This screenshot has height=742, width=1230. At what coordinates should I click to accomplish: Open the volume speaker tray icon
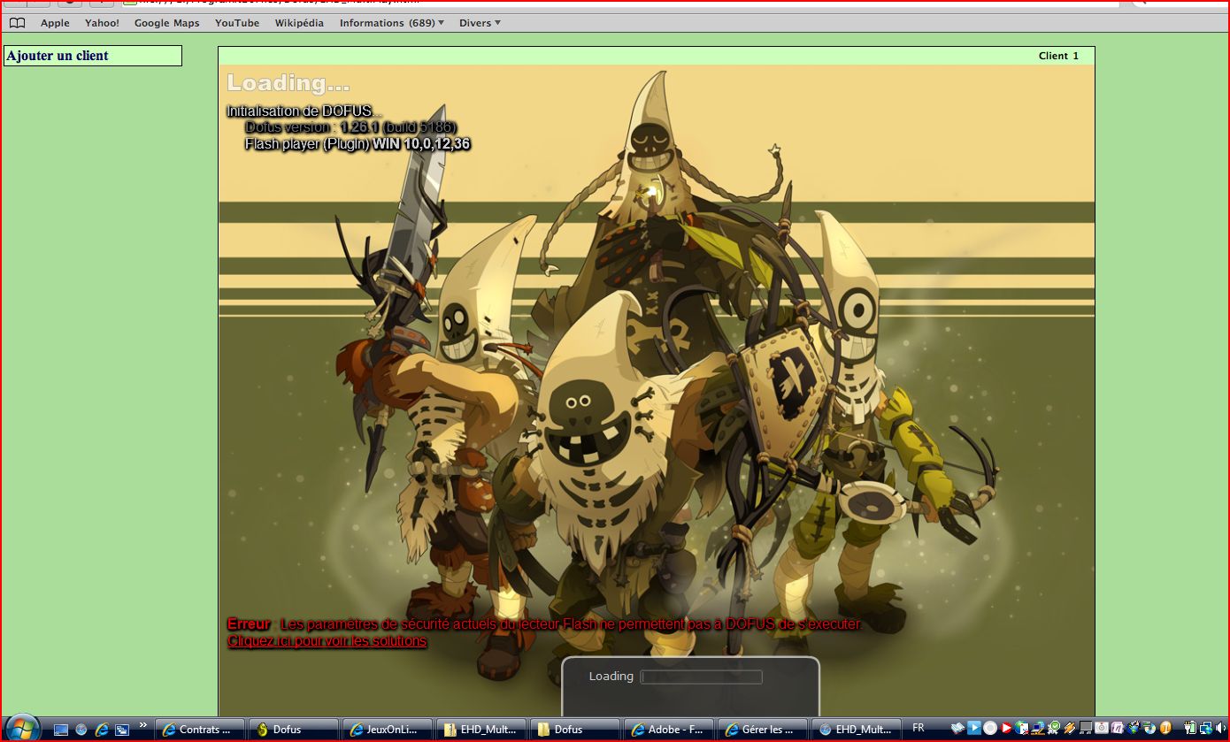[x=1221, y=728]
